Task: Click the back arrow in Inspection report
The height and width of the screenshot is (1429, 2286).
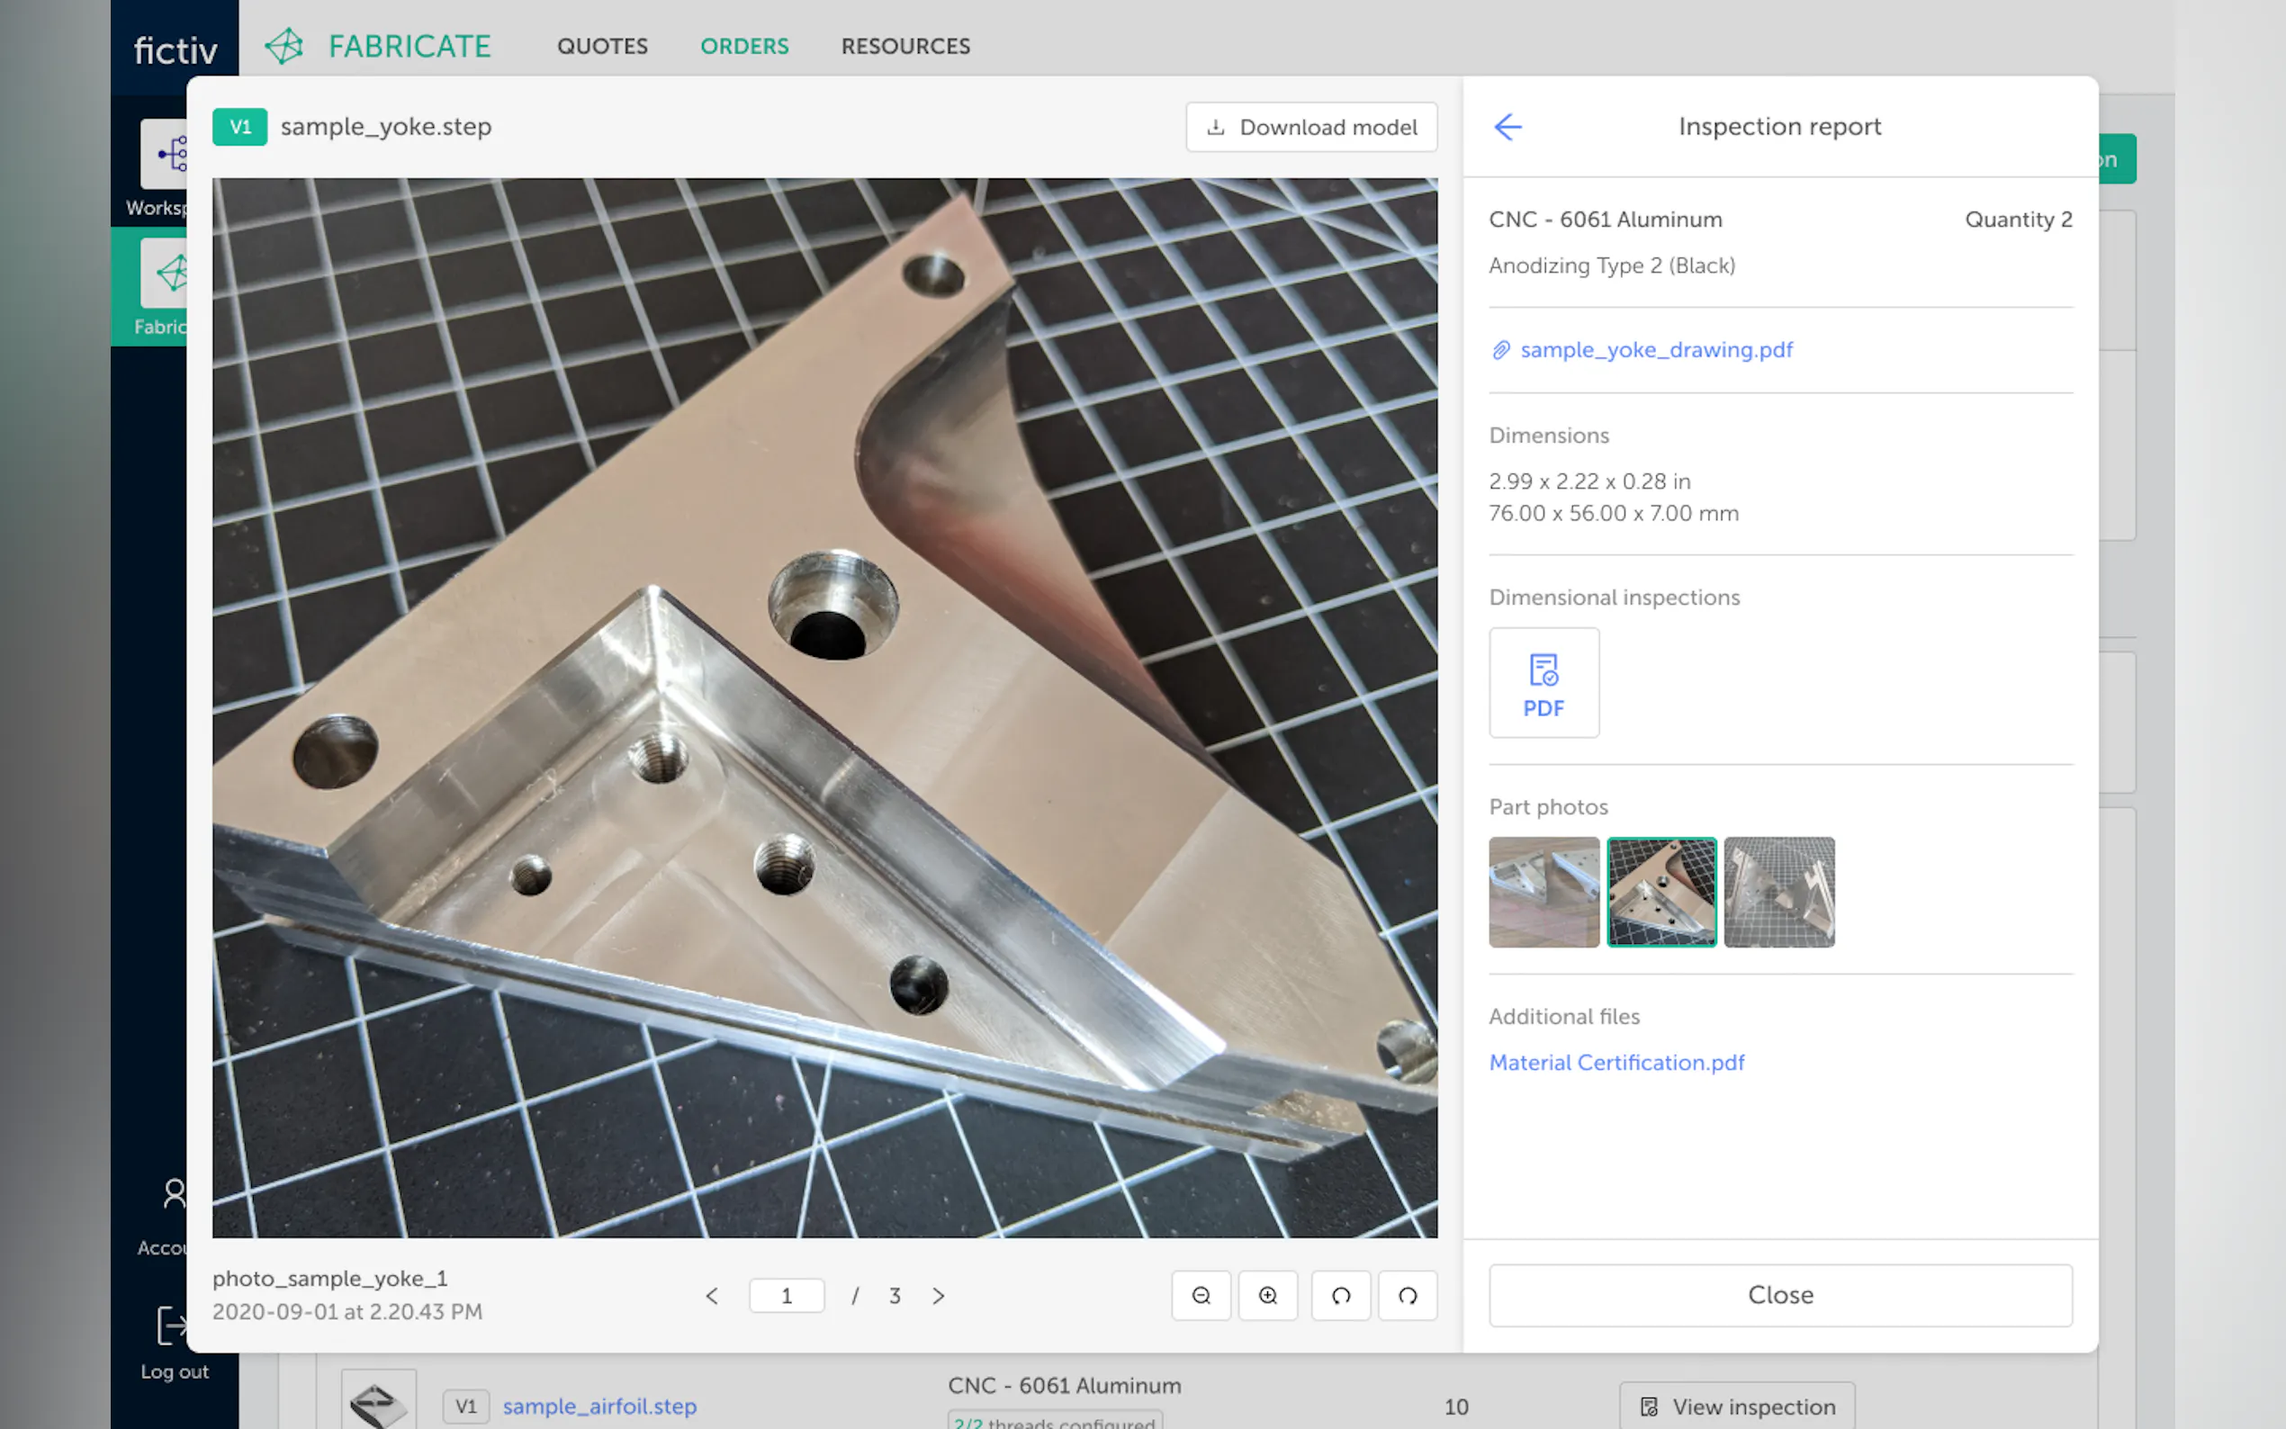Action: point(1507,127)
